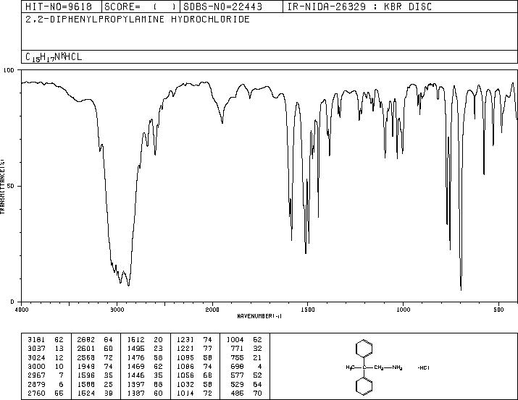Select the 2967 peak table entry
Viewport: 518px width, 400px height.
click(45, 375)
